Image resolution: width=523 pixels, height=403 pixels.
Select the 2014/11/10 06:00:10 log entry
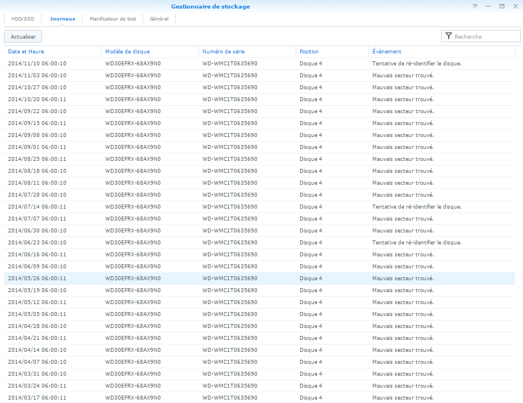click(37, 64)
